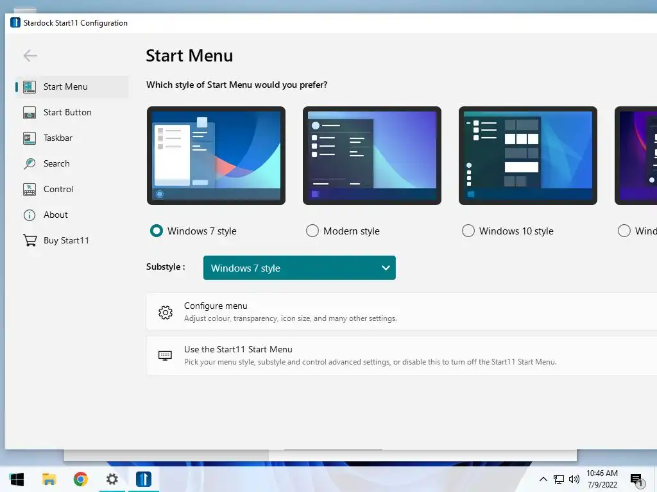Viewport: 657px width, 492px height.
Task: Click the Stardock Start11 title bar icon
Action: click(x=15, y=22)
